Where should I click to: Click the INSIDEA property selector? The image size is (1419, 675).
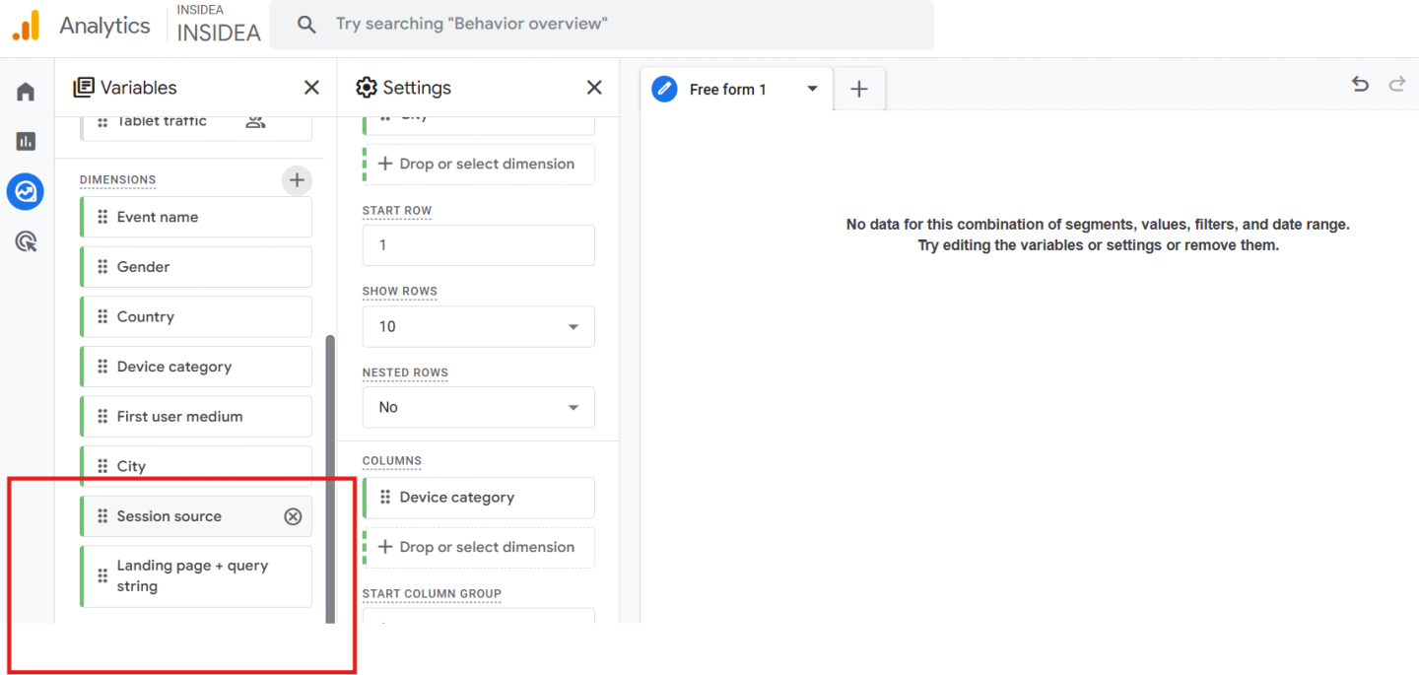pos(219,25)
